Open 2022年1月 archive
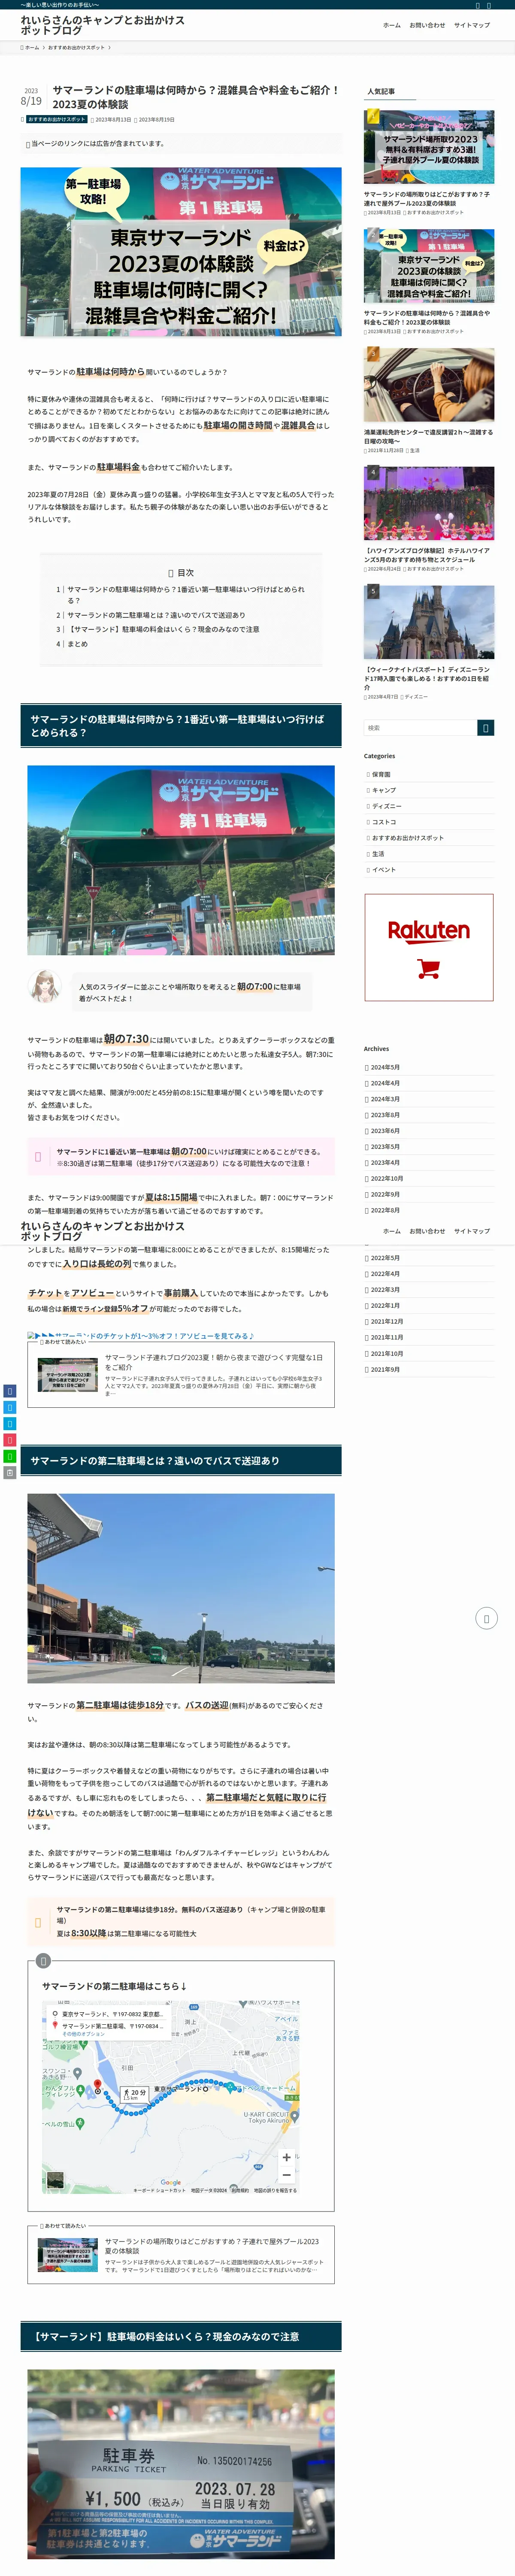 coord(385,1305)
